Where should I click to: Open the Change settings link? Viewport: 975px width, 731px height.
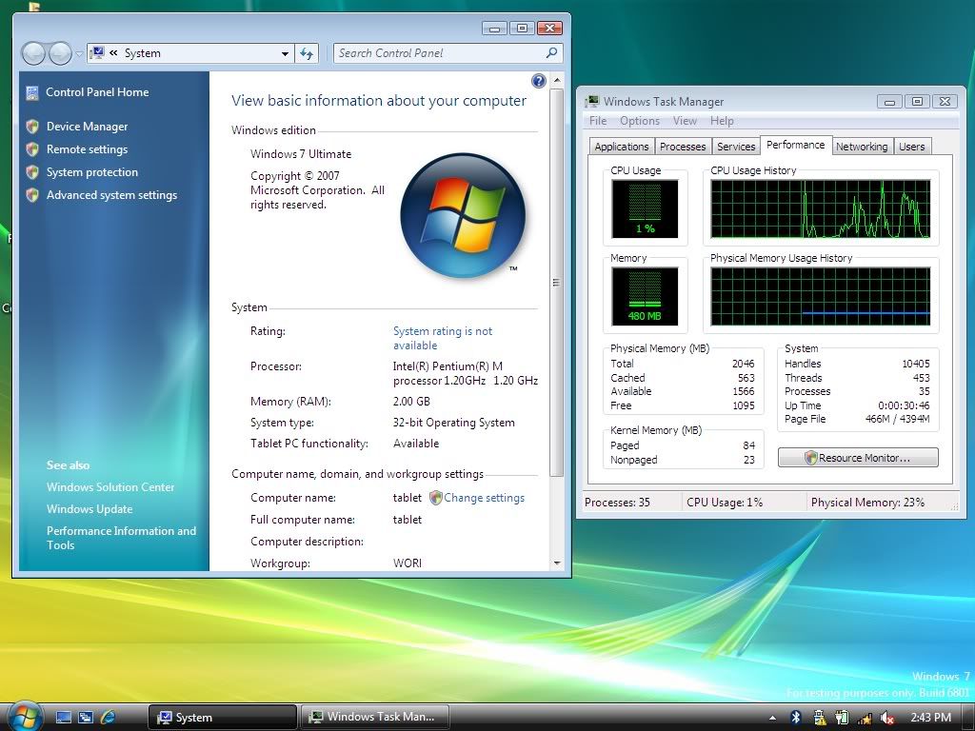[484, 498]
